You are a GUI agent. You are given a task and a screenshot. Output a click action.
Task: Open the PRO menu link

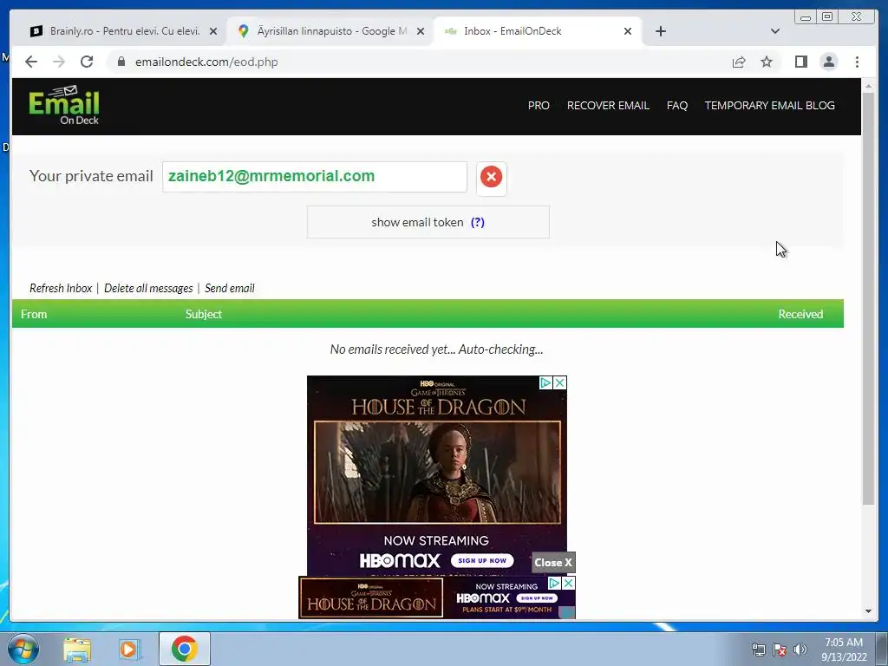tap(539, 105)
